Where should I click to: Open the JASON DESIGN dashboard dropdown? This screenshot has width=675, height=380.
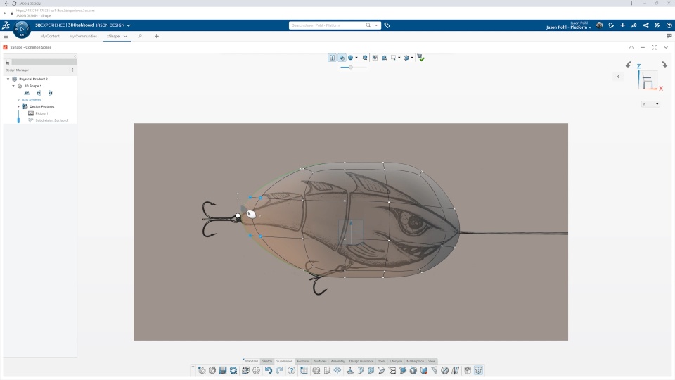tap(128, 25)
